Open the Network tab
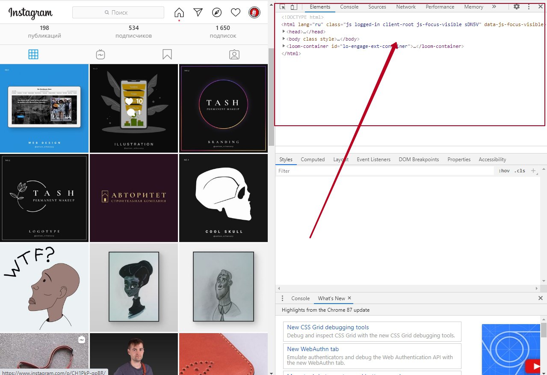The width and height of the screenshot is (547, 375). [406, 7]
